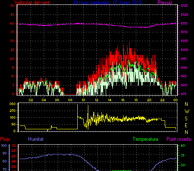Click the green 40 tick on temperature axis
This screenshot has height=171, width=194.
pos(183,145)
